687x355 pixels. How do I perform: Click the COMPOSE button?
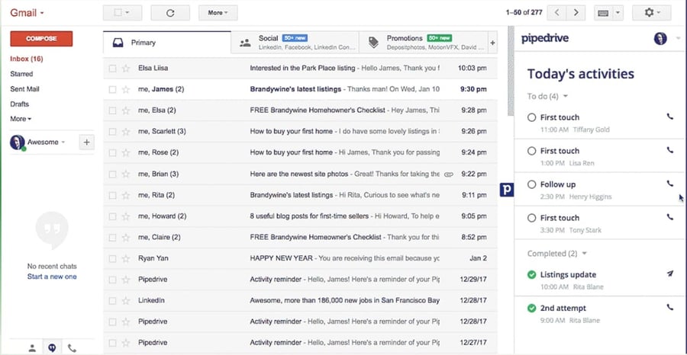[x=41, y=39]
